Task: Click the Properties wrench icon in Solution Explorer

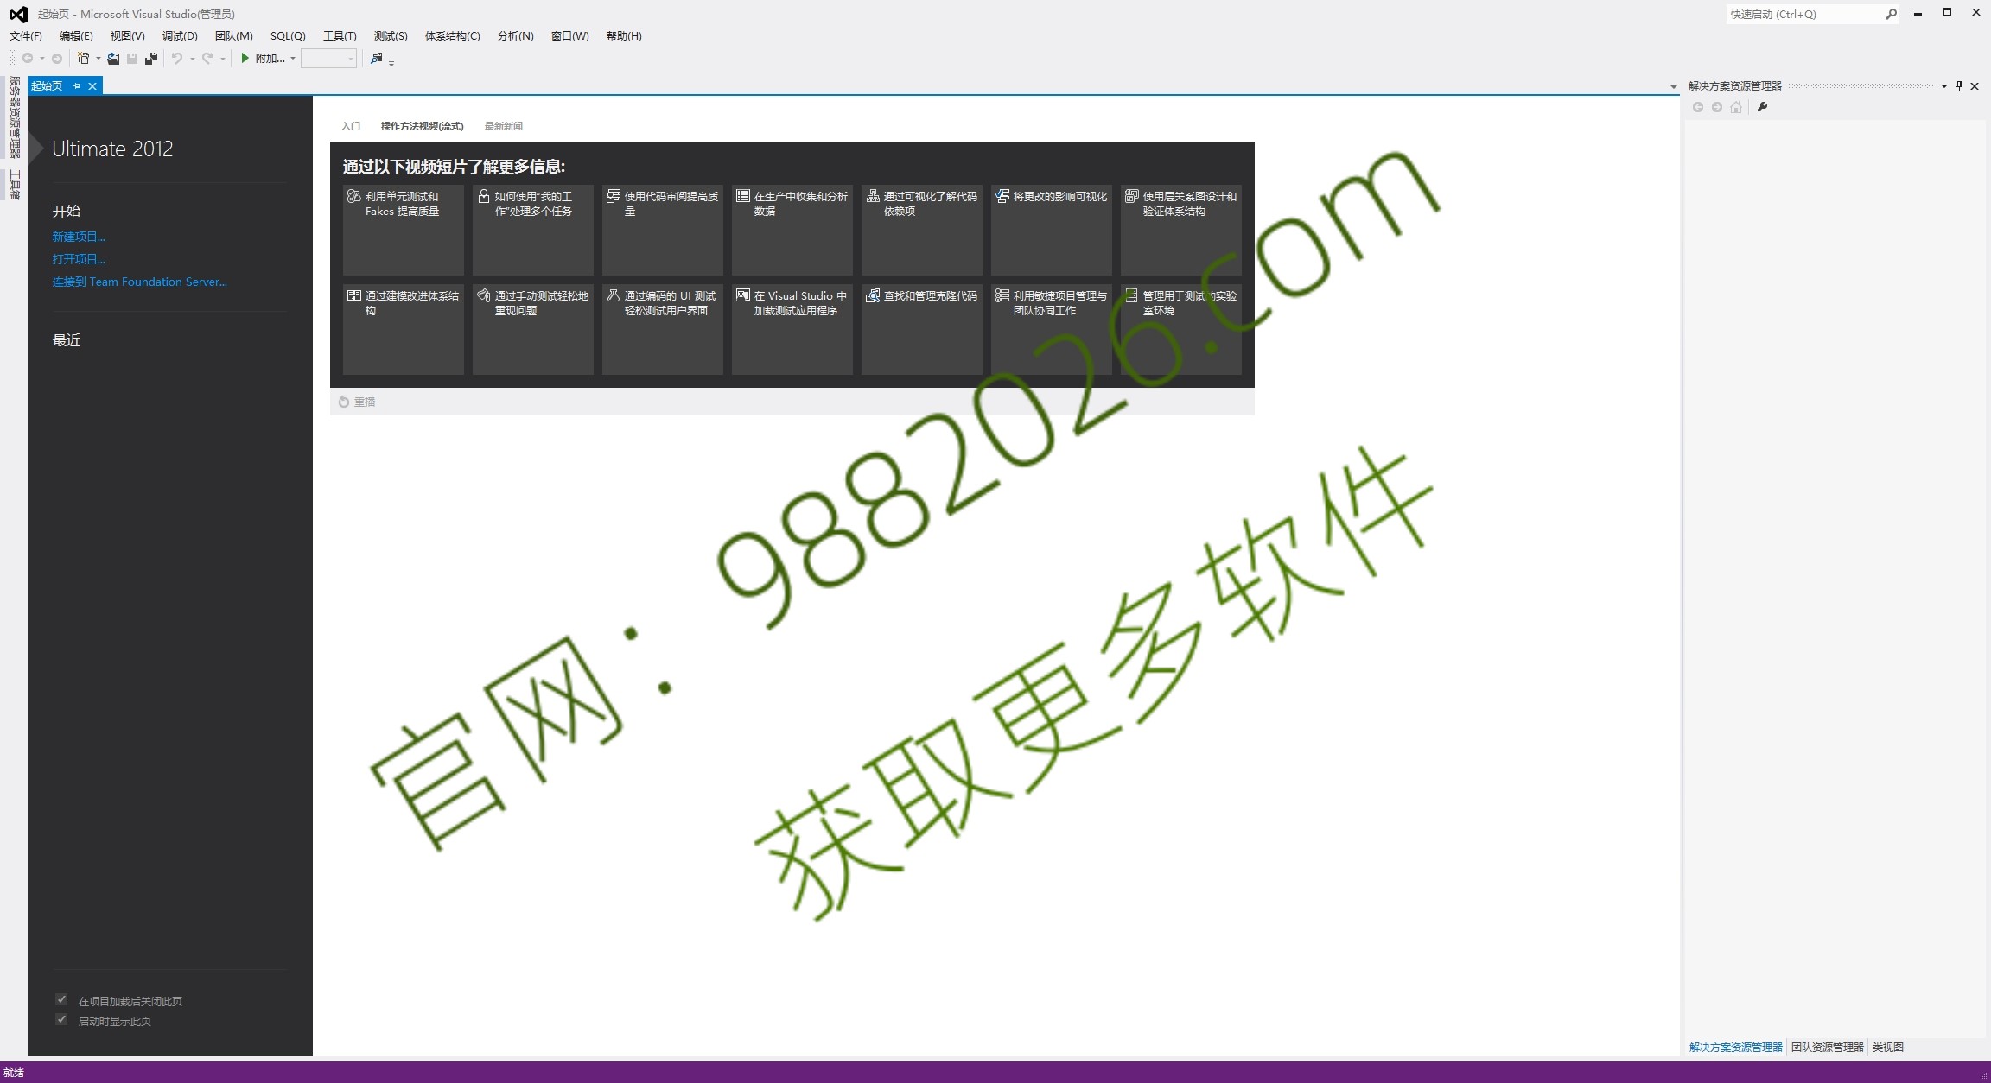Action: tap(1762, 107)
